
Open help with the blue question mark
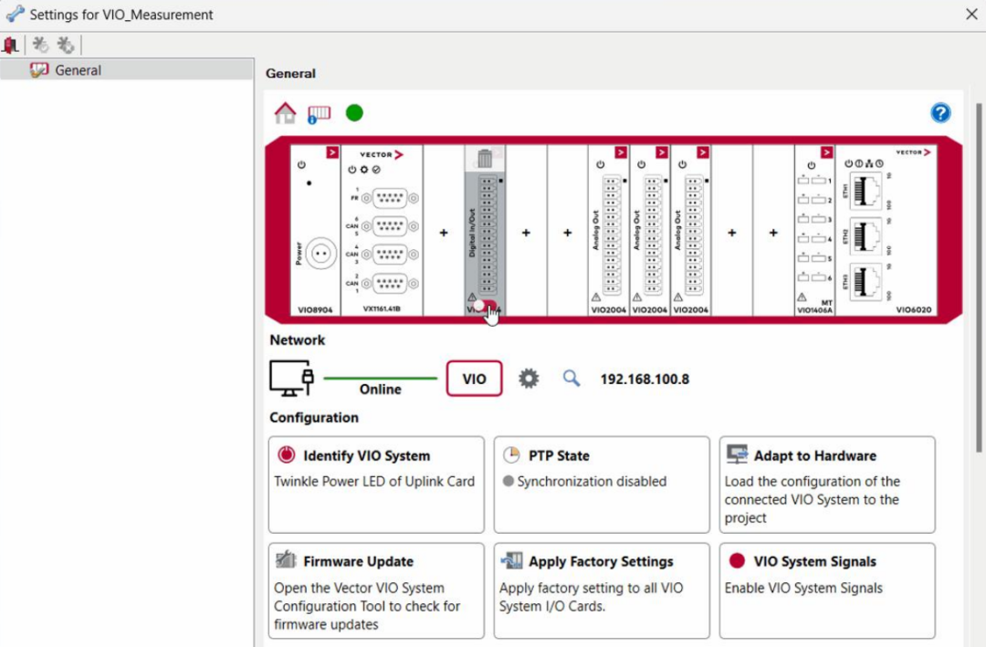pyautogui.click(x=940, y=113)
